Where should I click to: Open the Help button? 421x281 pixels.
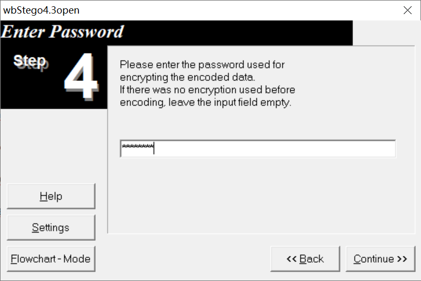pos(51,196)
